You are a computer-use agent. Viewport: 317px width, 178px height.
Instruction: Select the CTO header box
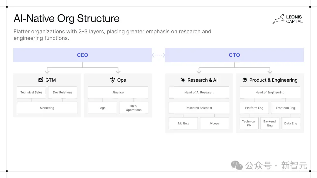pos(234,55)
